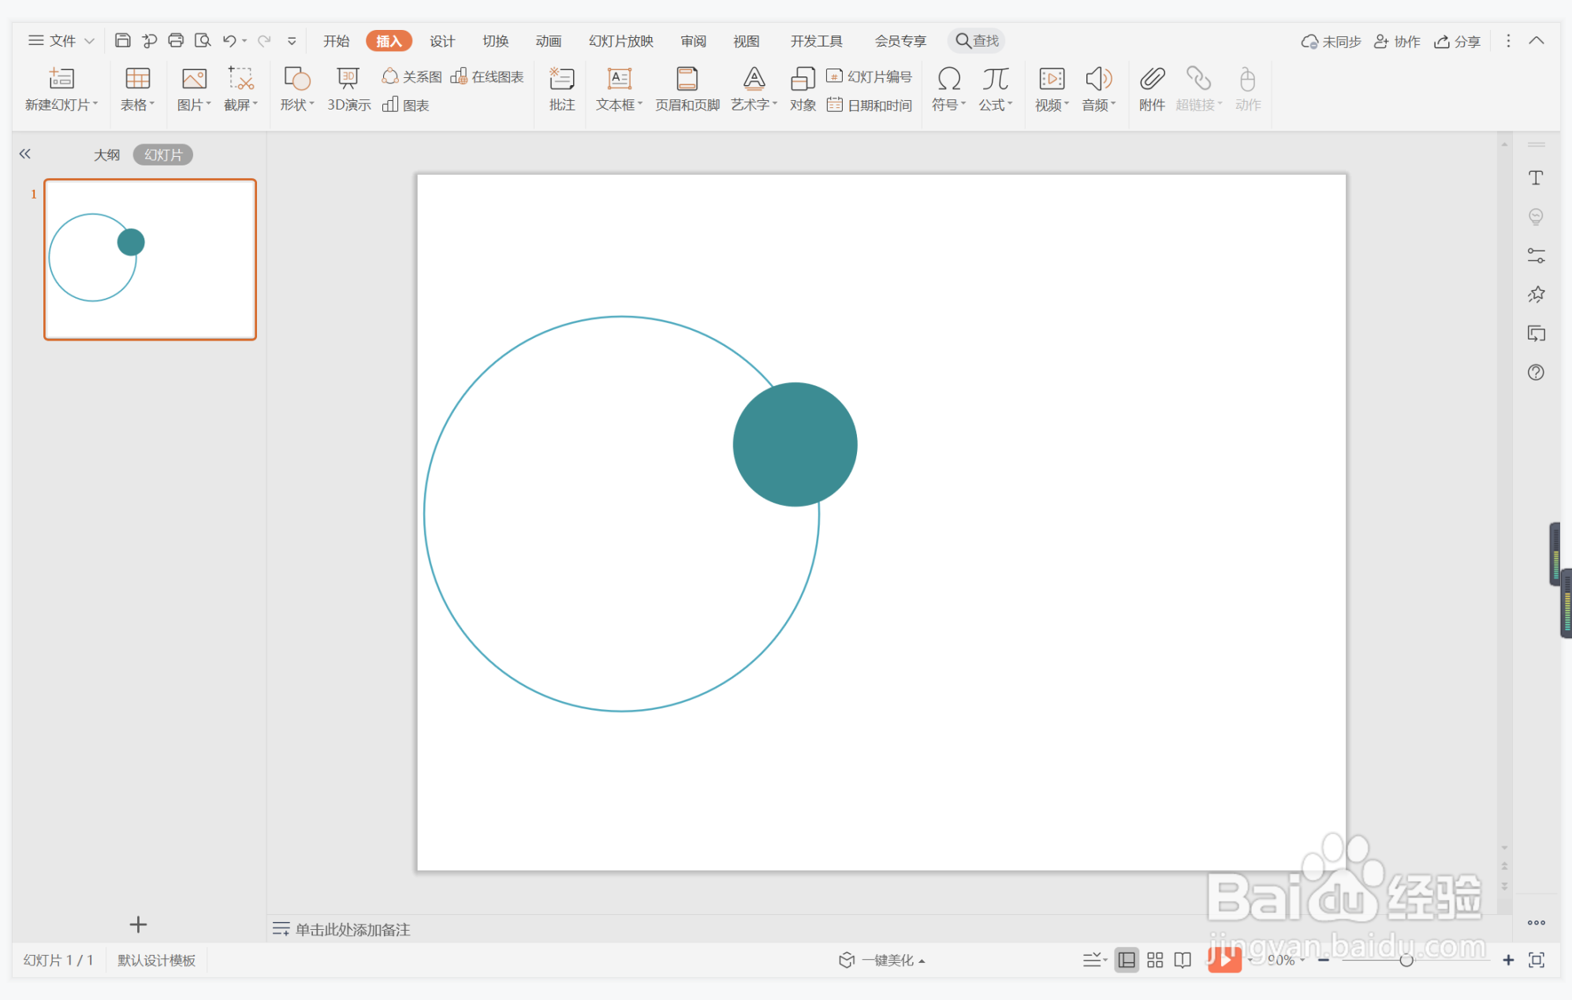The width and height of the screenshot is (1572, 1000).
Task: Expand the 形状 shapes dropdown
Action: tap(297, 104)
